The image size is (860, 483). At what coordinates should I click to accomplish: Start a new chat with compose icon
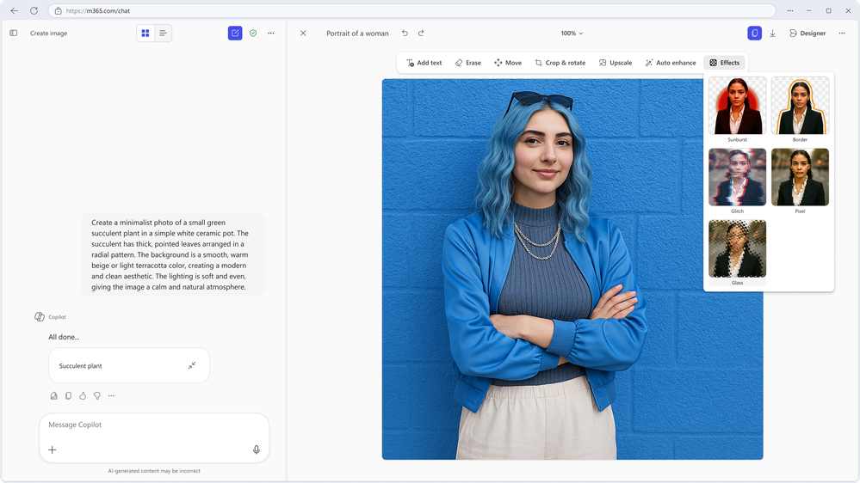[235, 34]
